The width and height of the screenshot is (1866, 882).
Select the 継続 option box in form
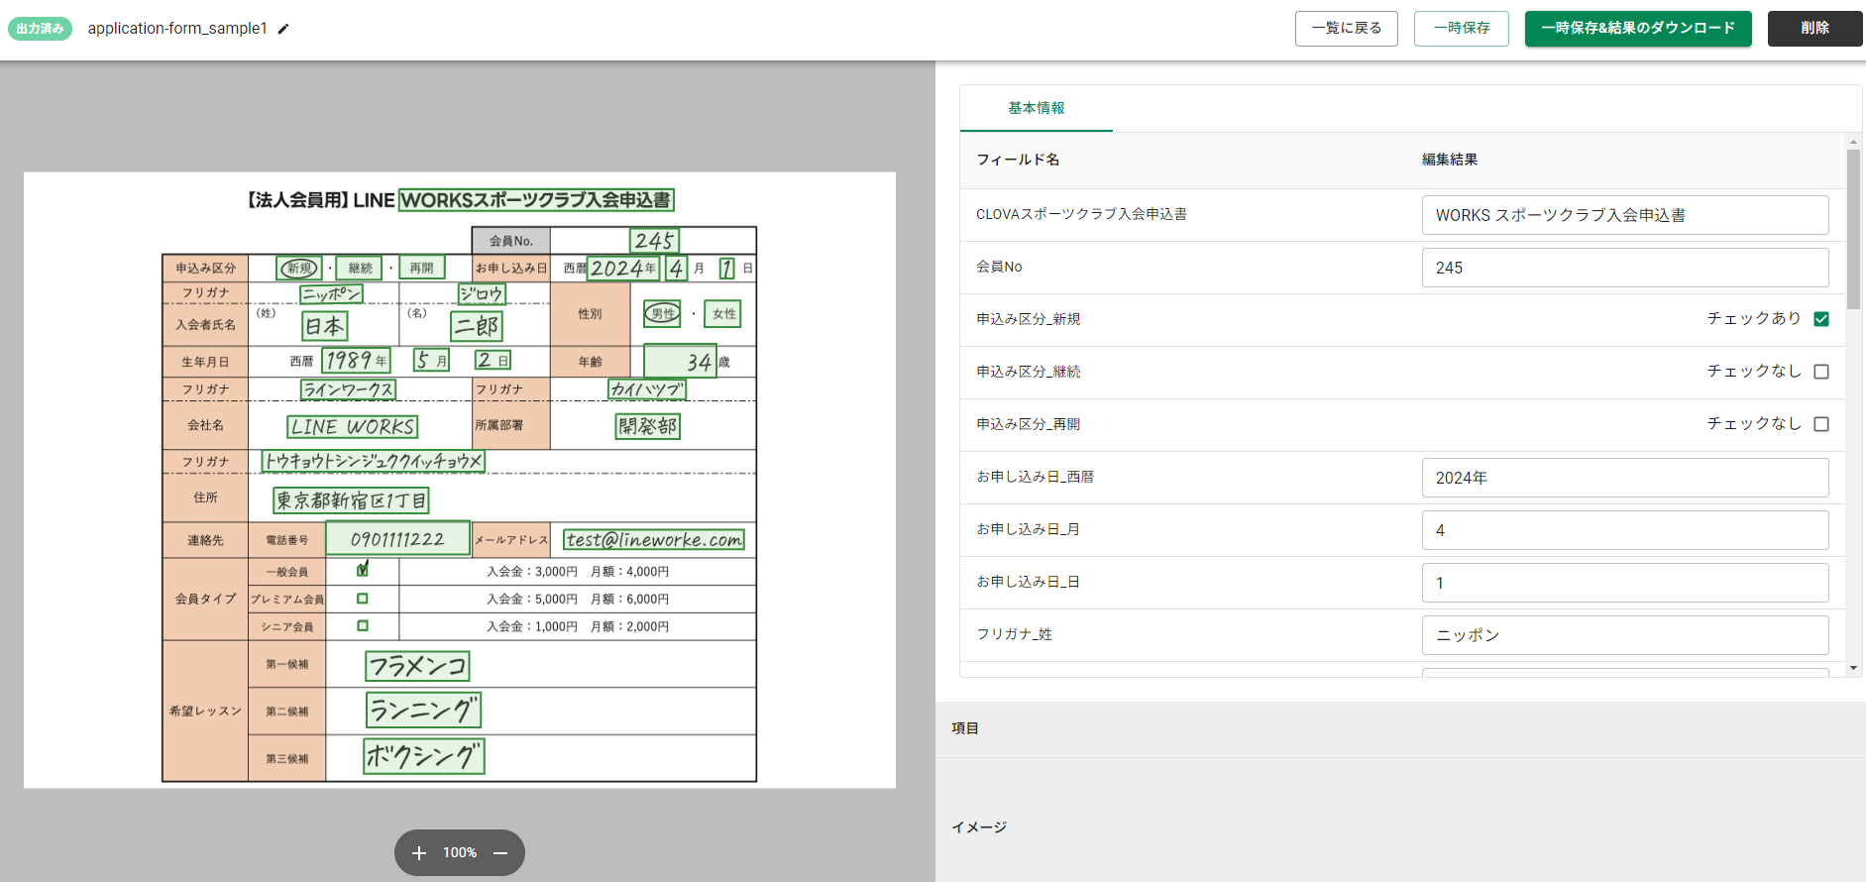pos(360,268)
